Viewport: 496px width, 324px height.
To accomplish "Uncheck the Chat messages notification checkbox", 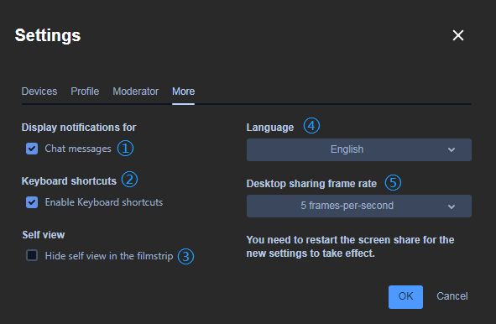I will point(32,149).
